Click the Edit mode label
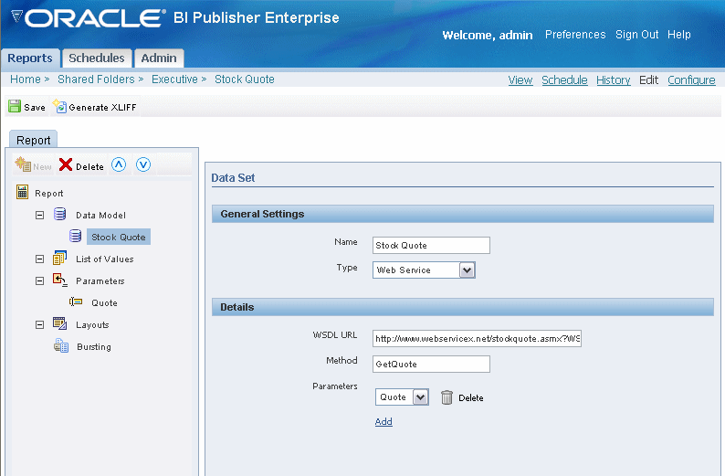Image resolution: width=725 pixels, height=476 pixels. [648, 80]
